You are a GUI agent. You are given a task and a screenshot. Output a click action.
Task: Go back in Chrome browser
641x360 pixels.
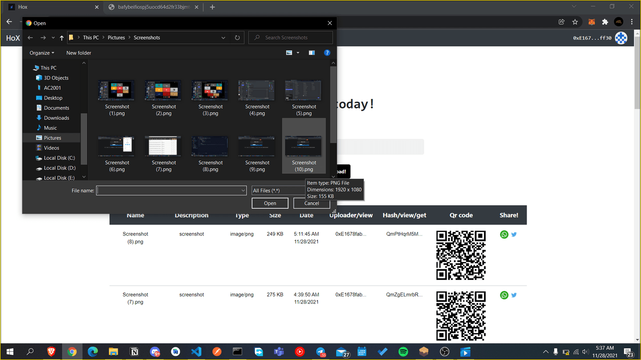point(9,22)
